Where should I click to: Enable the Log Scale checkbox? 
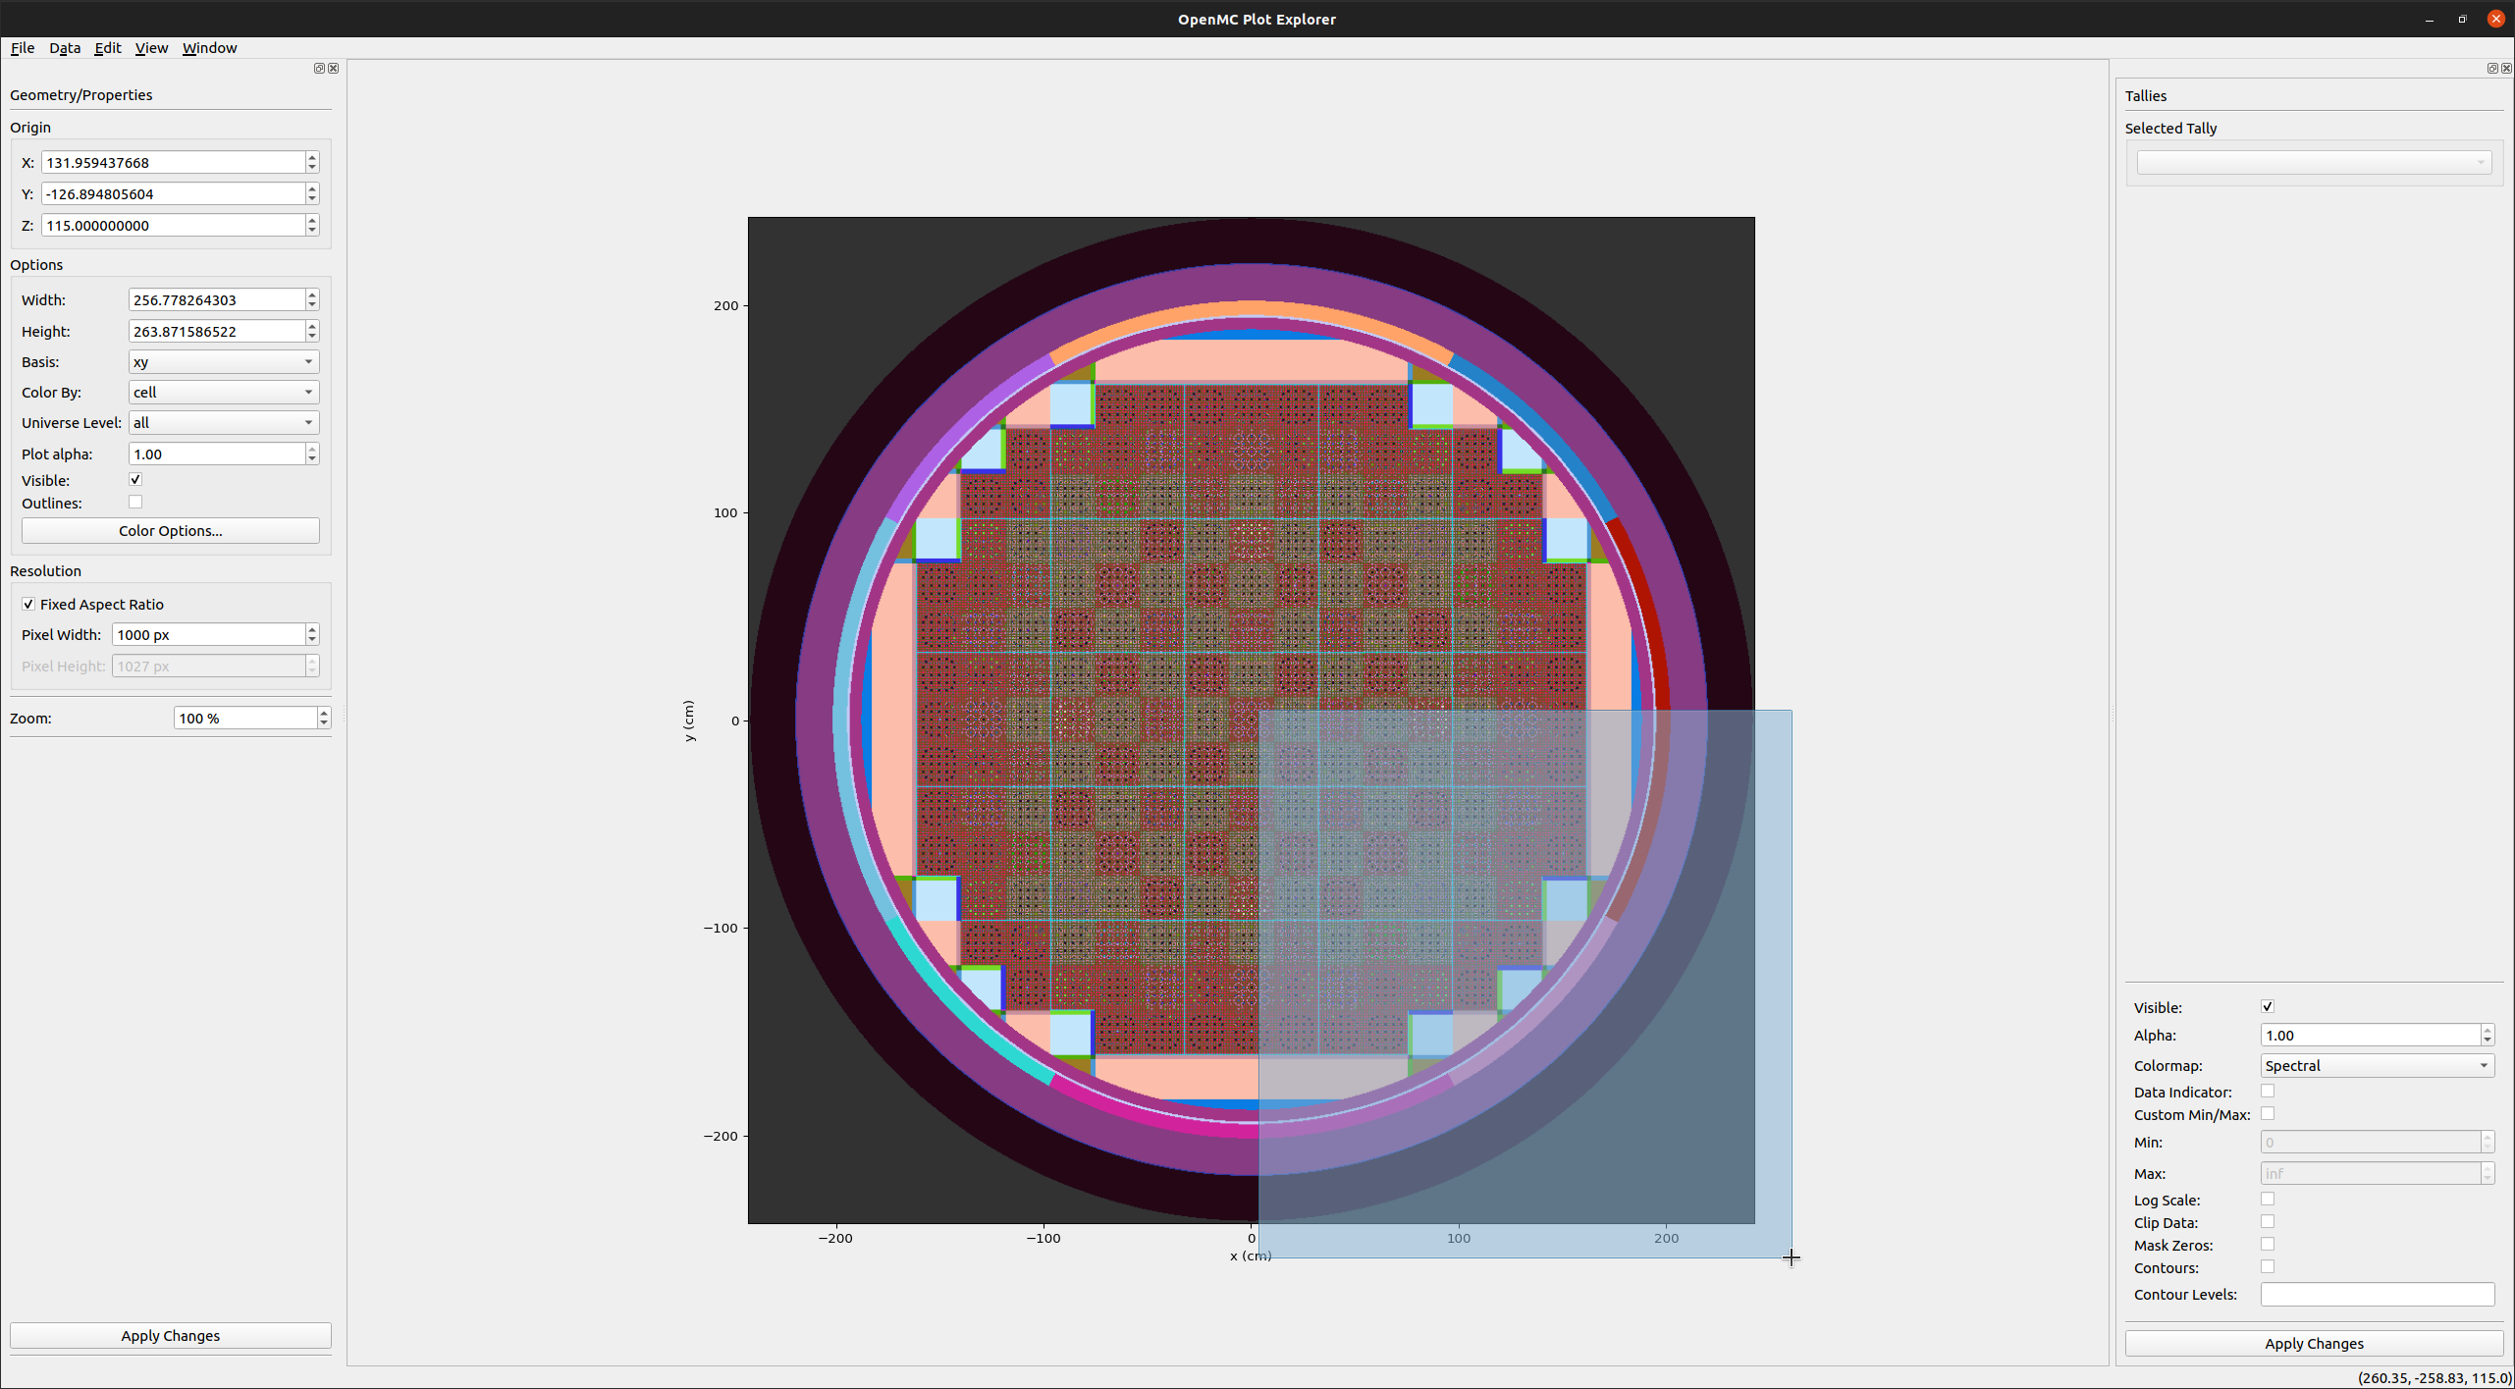click(2267, 1199)
